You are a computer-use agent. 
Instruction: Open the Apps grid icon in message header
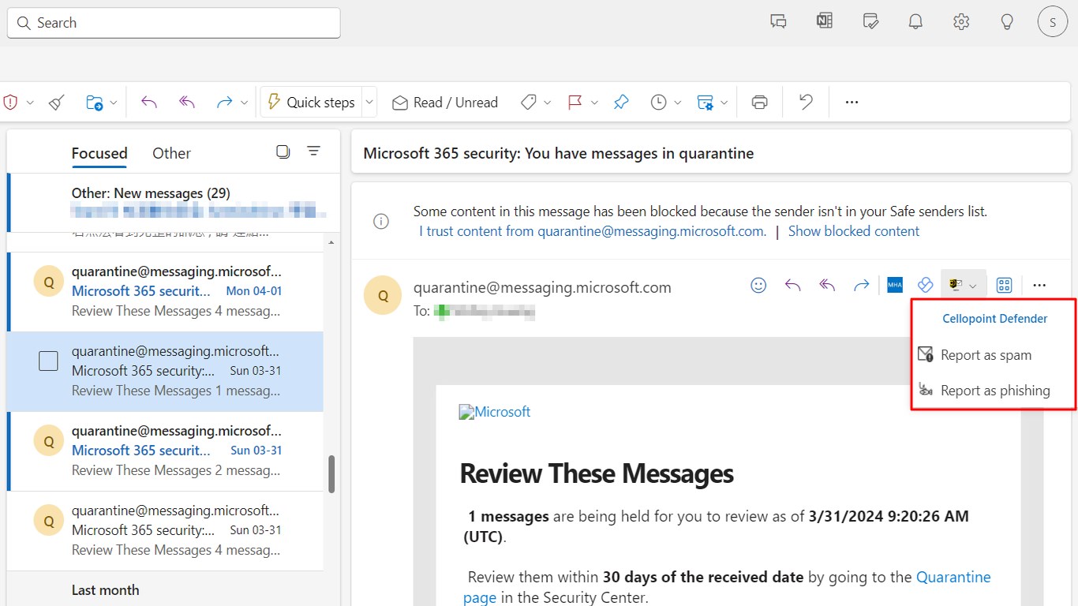click(x=1004, y=286)
